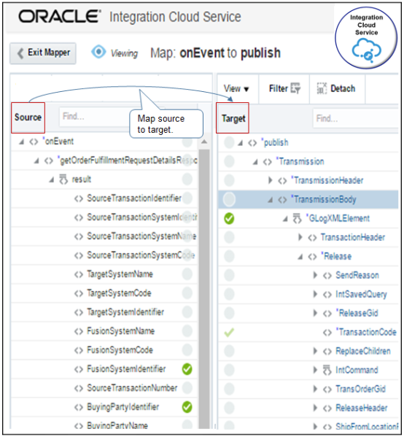The width and height of the screenshot is (404, 437).
Task: Click the element icon of FusionSystemCode
Action: tap(79, 350)
